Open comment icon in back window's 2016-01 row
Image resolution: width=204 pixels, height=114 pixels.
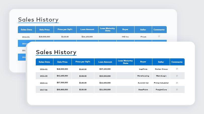[x=159, y=36]
